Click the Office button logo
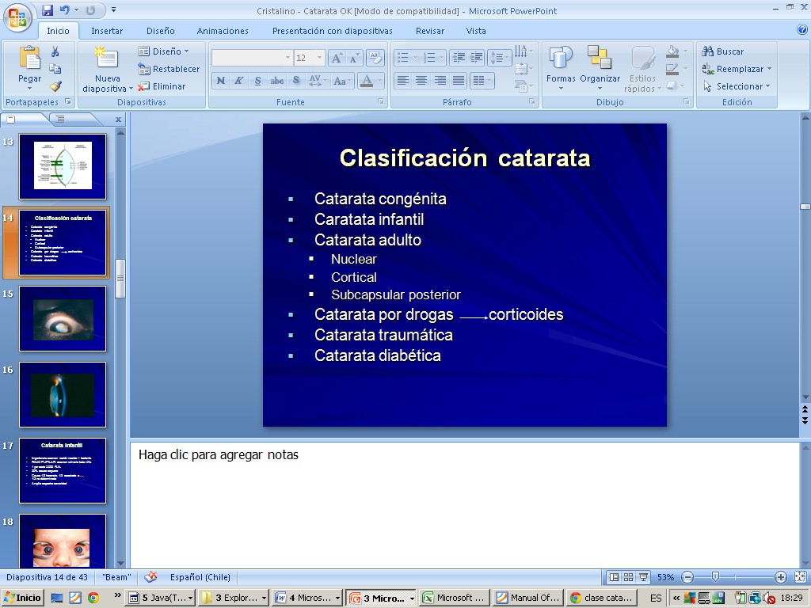The width and height of the screenshot is (811, 608). click(x=17, y=17)
